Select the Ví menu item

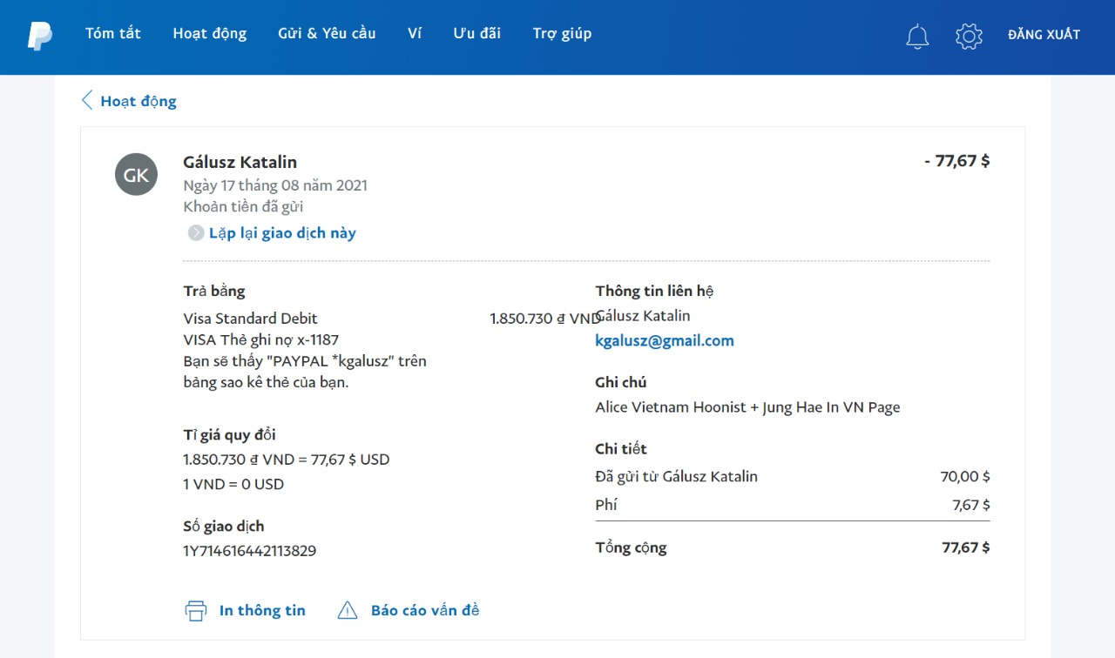[x=415, y=34]
